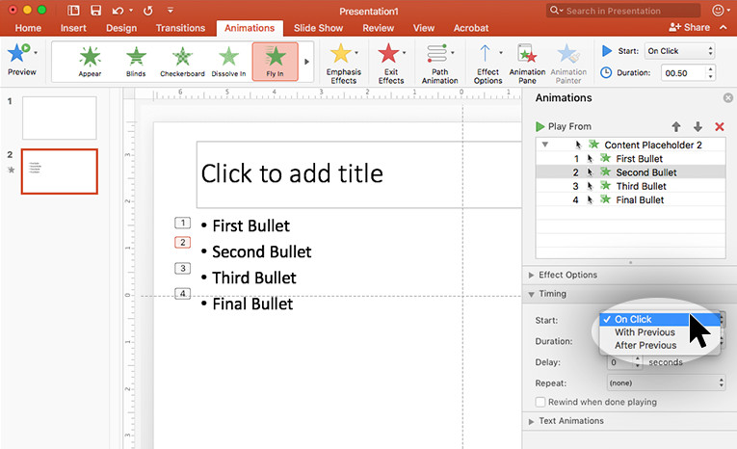
Task: Select Third Bullet animation row
Action: [630, 186]
